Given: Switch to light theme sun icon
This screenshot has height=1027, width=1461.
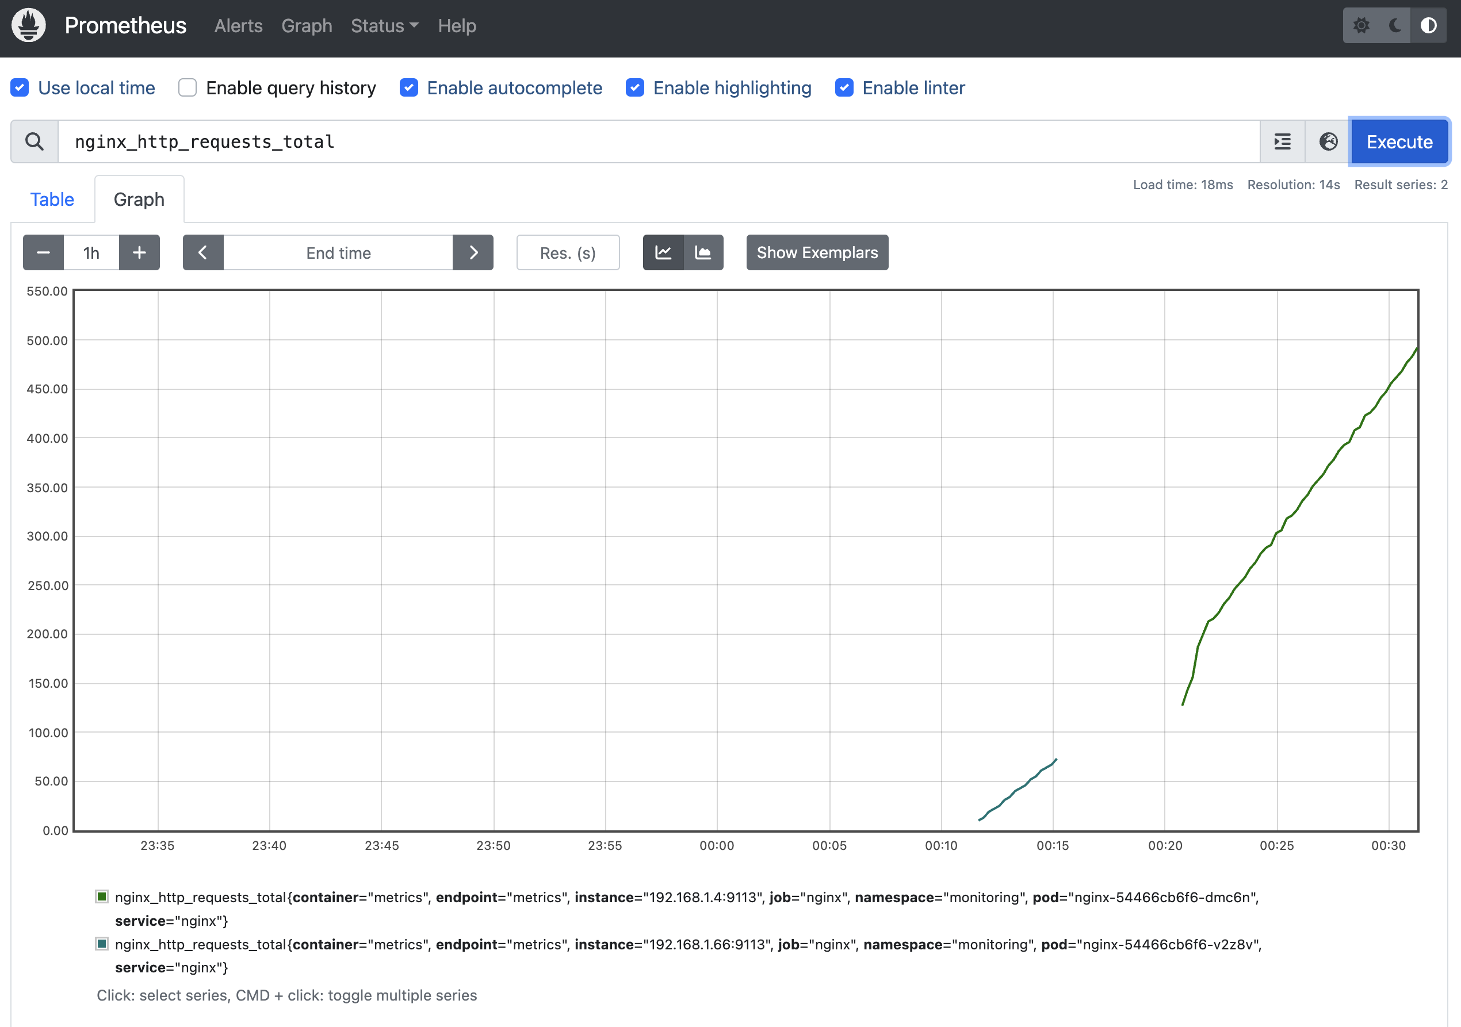Looking at the screenshot, I should [1361, 25].
